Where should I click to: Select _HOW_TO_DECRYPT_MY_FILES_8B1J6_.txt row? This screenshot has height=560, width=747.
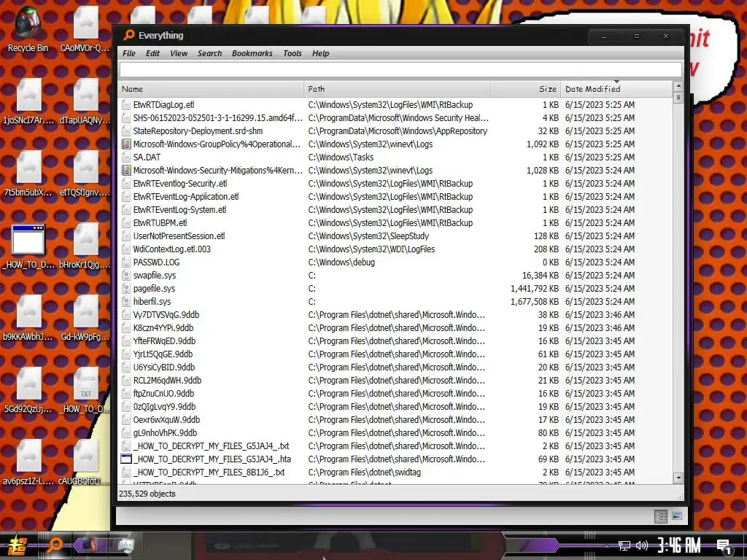(x=395, y=472)
